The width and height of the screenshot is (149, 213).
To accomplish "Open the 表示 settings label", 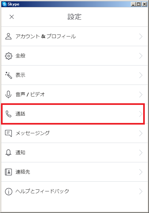I will pyautogui.click(x=20, y=75).
